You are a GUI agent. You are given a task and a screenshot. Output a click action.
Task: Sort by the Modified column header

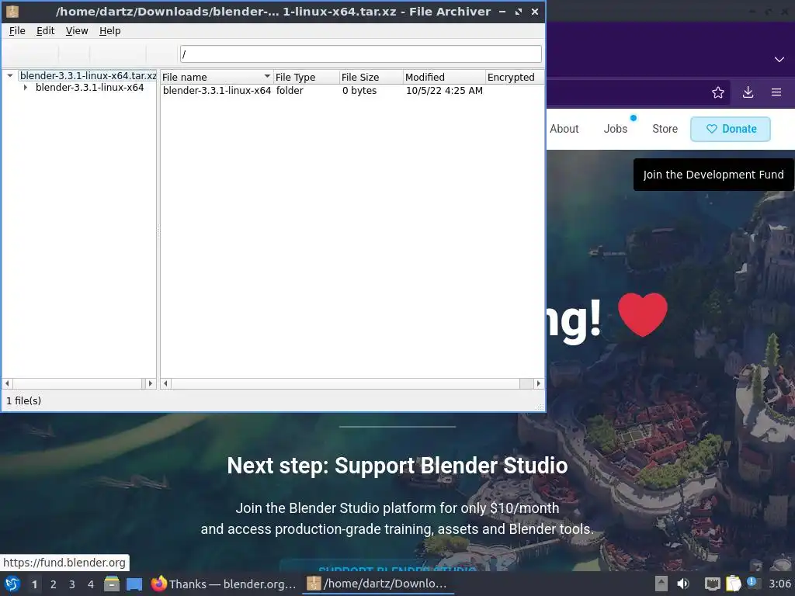point(444,77)
